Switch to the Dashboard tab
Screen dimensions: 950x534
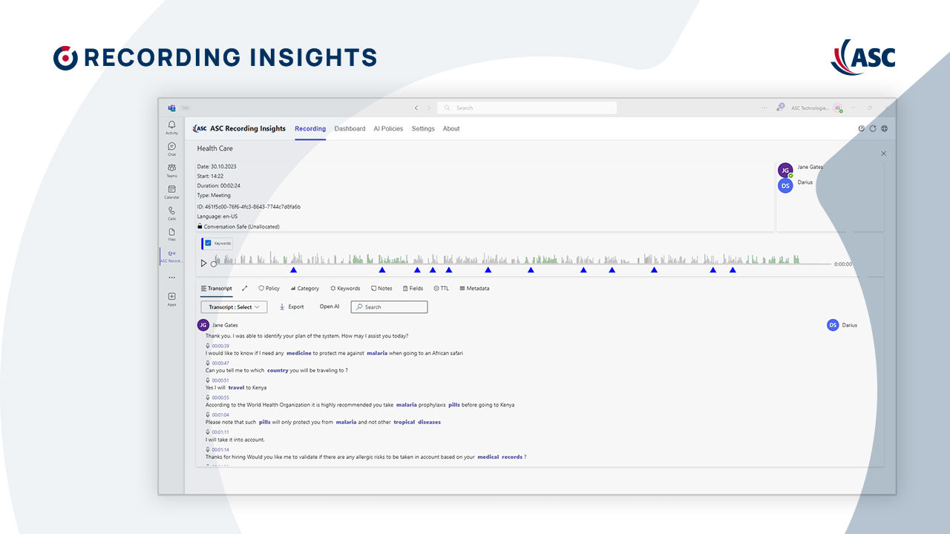point(350,129)
